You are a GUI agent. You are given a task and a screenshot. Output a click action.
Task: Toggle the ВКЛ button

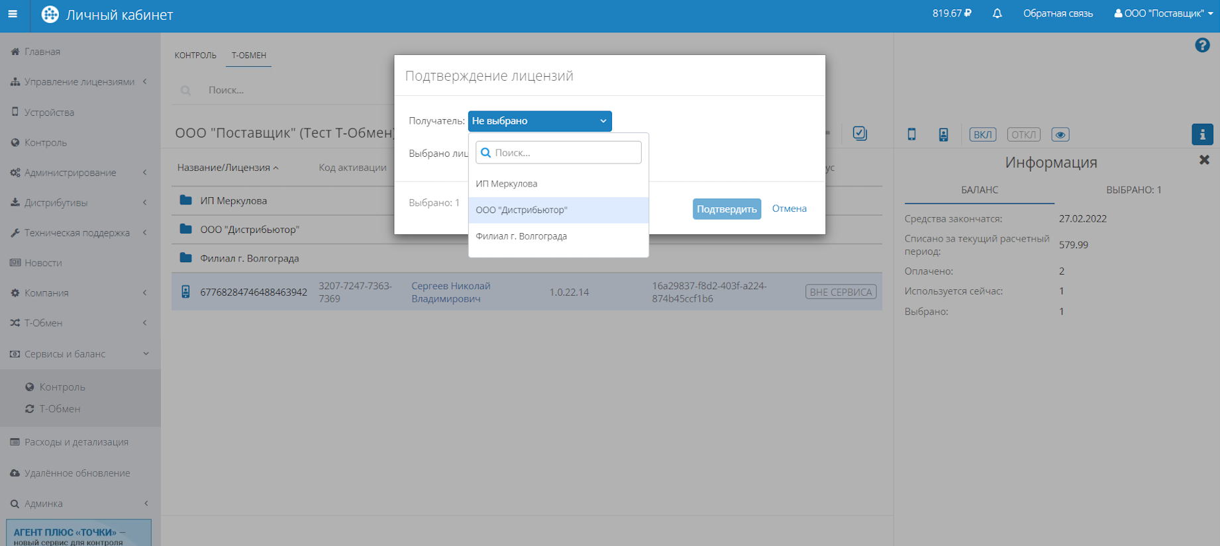pos(982,134)
